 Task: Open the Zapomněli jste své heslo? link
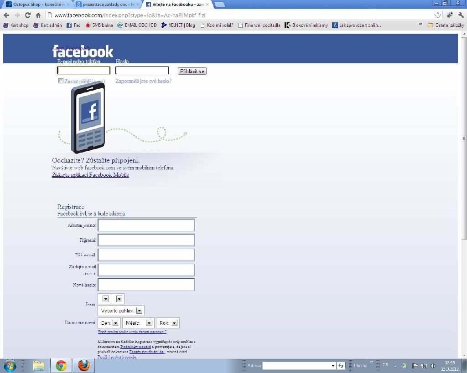pos(143,81)
